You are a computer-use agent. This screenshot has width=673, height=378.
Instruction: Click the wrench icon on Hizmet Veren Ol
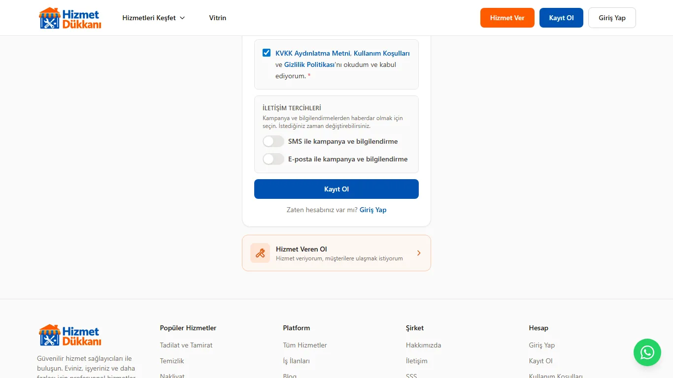click(x=260, y=253)
